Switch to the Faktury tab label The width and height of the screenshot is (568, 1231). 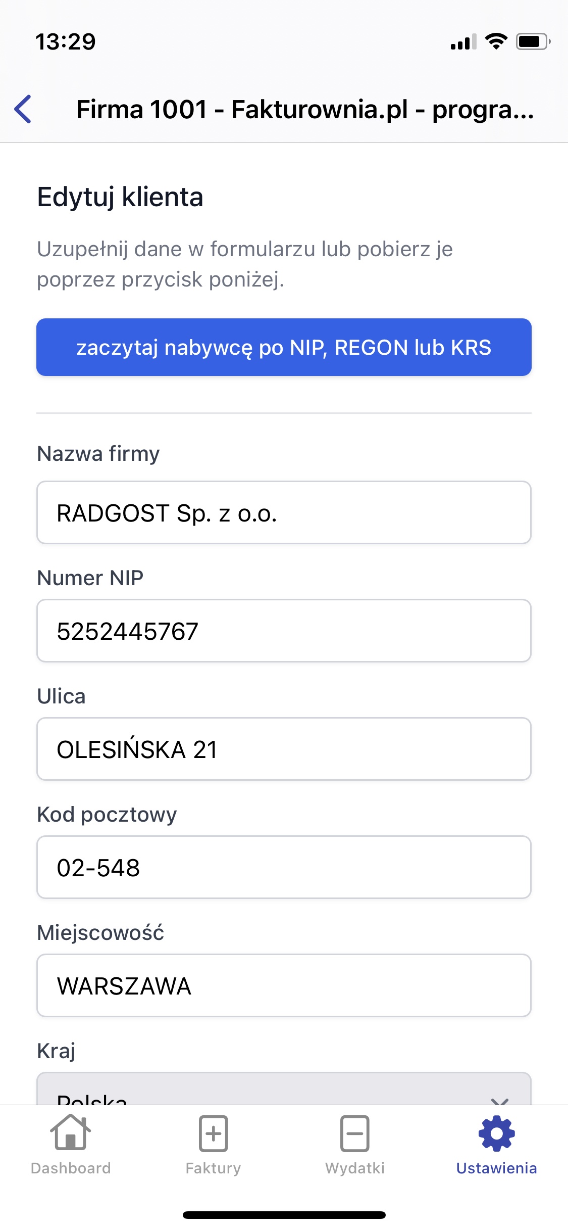pyautogui.click(x=213, y=1168)
